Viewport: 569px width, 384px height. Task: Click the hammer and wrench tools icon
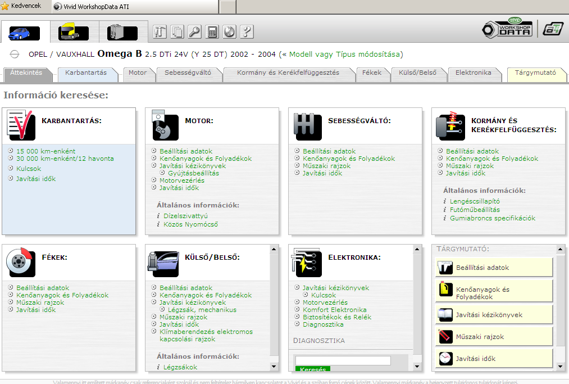point(160,31)
